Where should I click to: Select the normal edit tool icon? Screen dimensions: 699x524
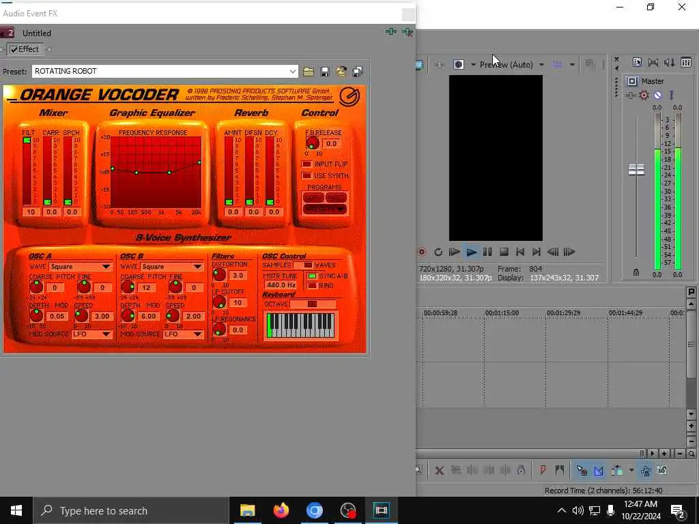click(x=582, y=470)
